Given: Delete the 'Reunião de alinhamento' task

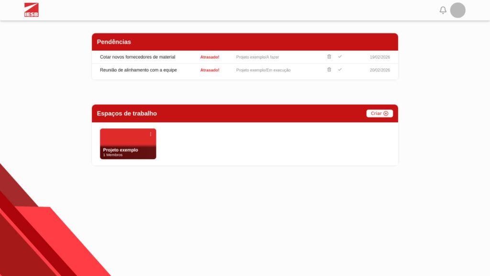Looking at the screenshot, I should coord(329,69).
